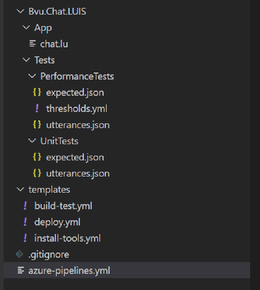Open the chat.lu file
260x290 pixels.
point(54,44)
